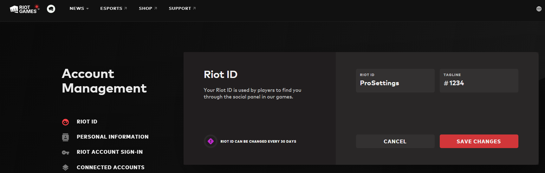Expand the NEWS dropdown menu

coord(79,9)
